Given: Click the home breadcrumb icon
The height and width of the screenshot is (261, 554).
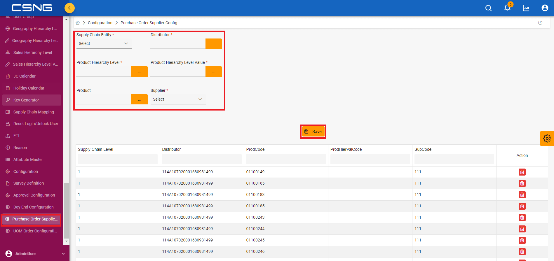Looking at the screenshot, I should point(78,23).
